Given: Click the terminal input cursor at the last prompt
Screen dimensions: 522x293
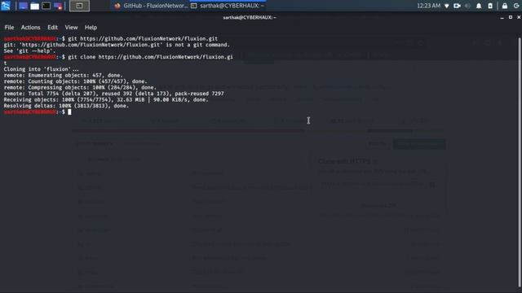Looking at the screenshot, I should (69, 112).
